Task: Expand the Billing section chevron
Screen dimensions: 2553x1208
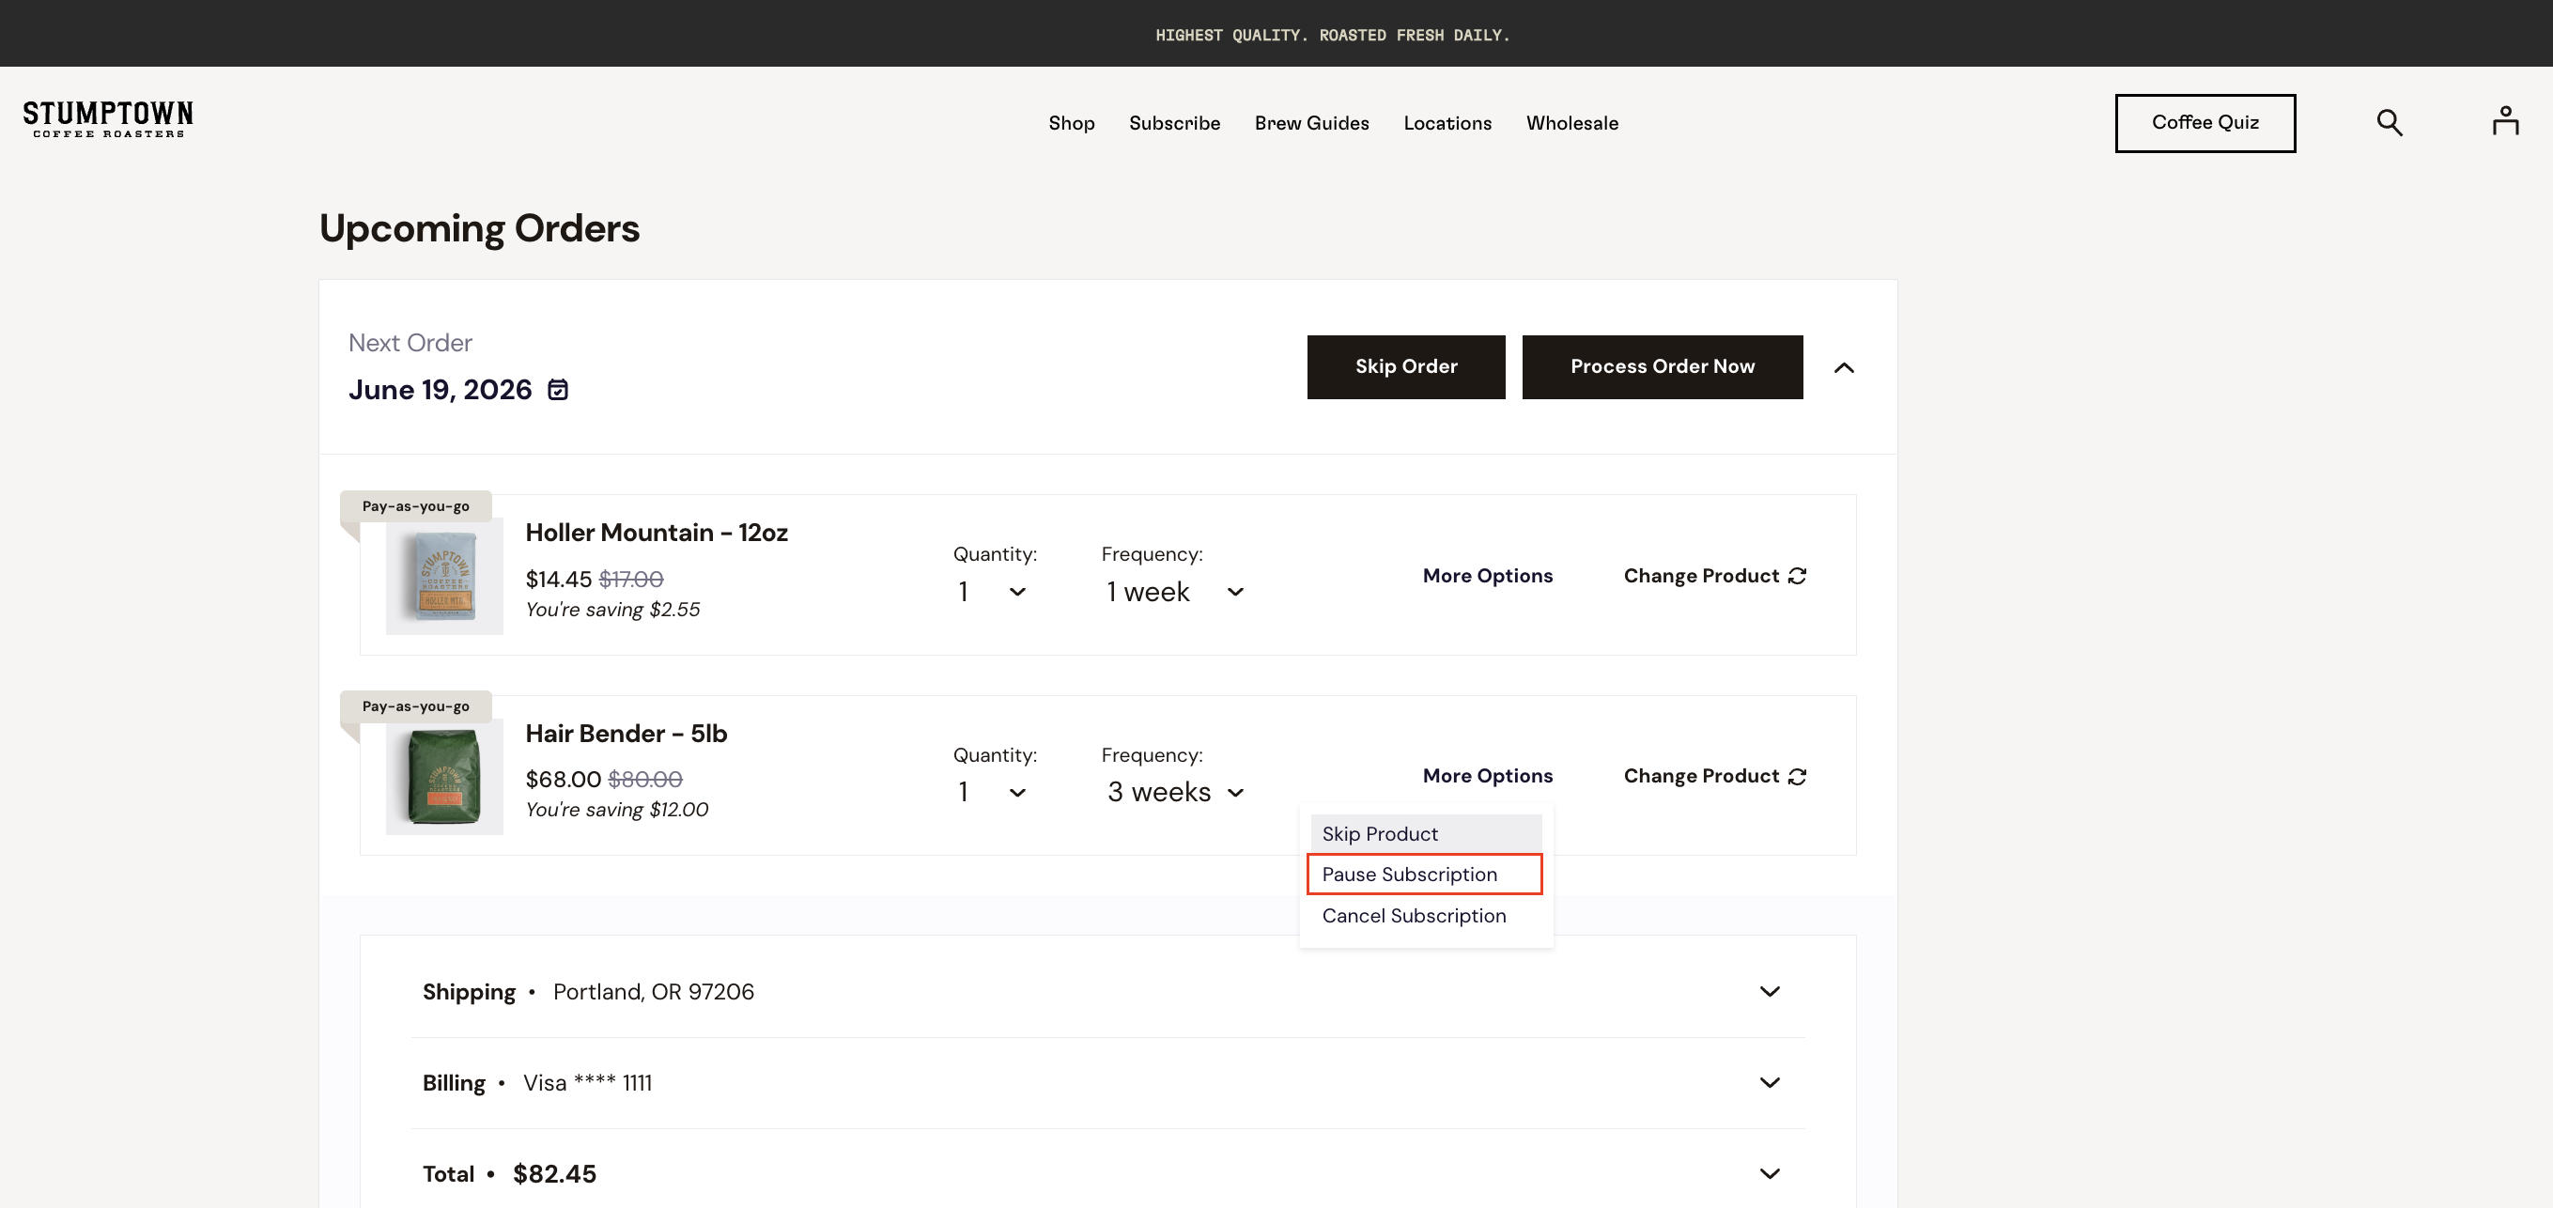Action: (x=1769, y=1082)
